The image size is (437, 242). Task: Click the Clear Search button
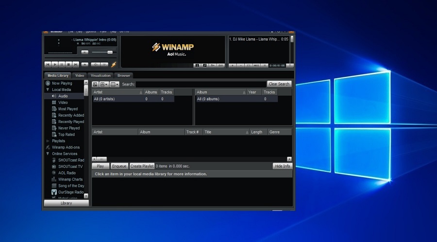coord(279,84)
